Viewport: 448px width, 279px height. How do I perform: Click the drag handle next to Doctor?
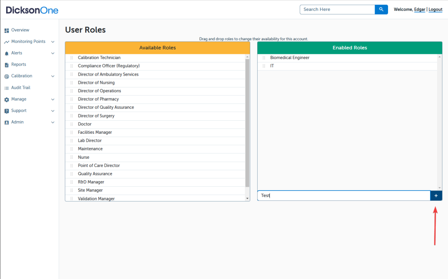tap(72, 124)
